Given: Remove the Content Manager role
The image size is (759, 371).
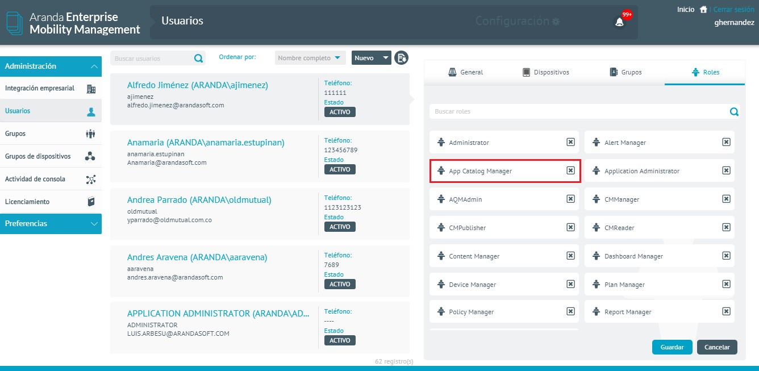Looking at the screenshot, I should (570, 256).
